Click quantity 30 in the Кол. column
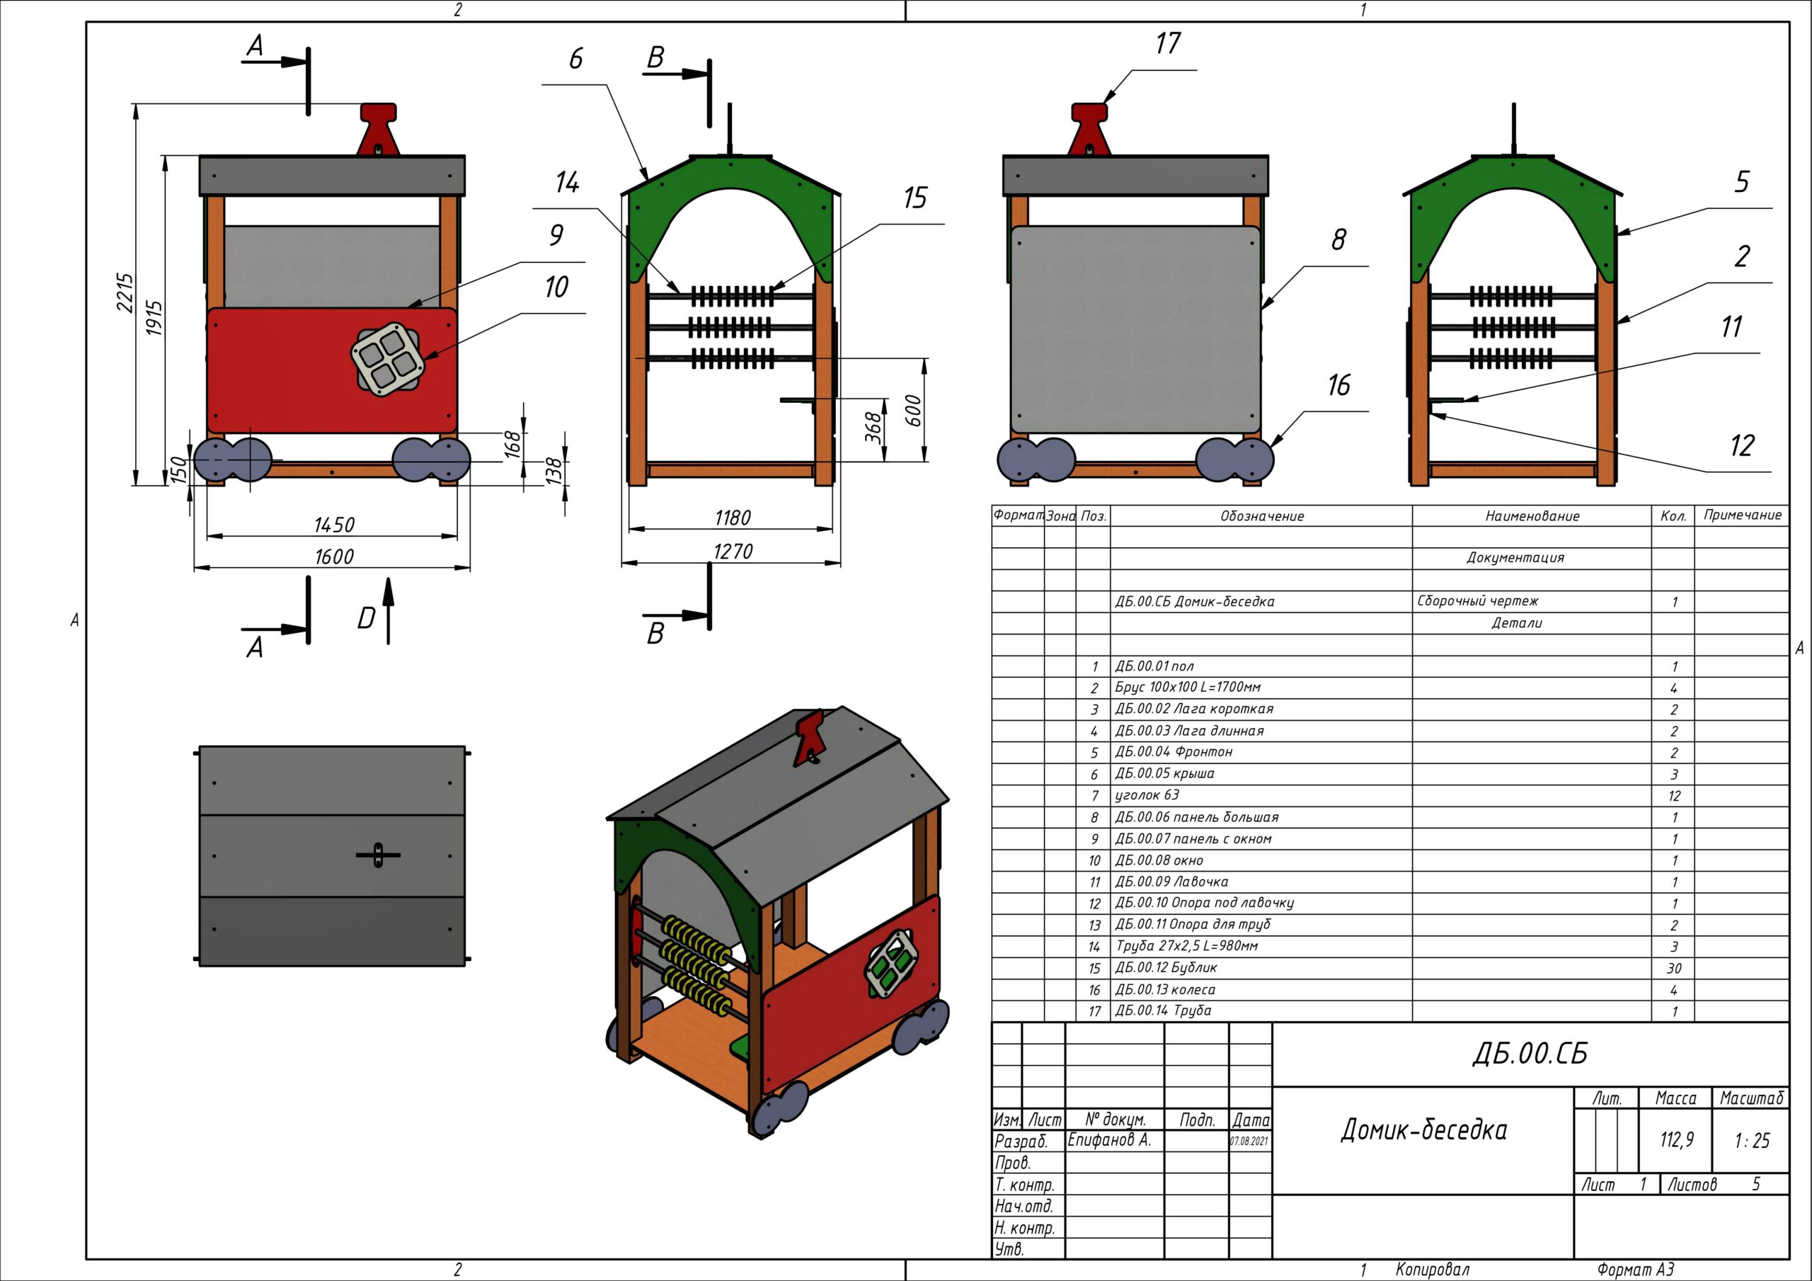Image resolution: width=1812 pixels, height=1281 pixels. click(1673, 968)
